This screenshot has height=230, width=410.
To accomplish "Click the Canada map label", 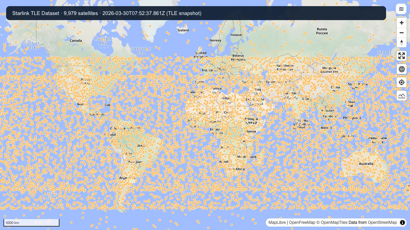I will [x=76, y=41].
